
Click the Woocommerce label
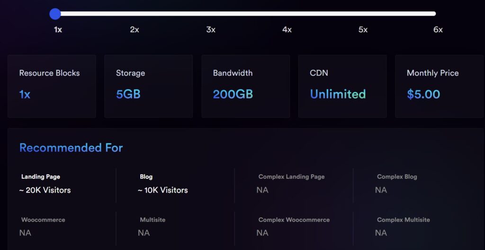tap(43, 220)
